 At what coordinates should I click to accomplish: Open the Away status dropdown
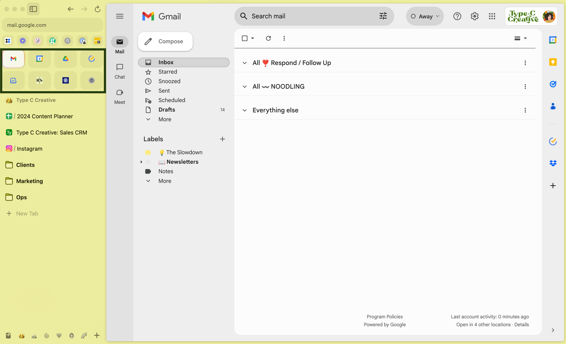tap(425, 16)
